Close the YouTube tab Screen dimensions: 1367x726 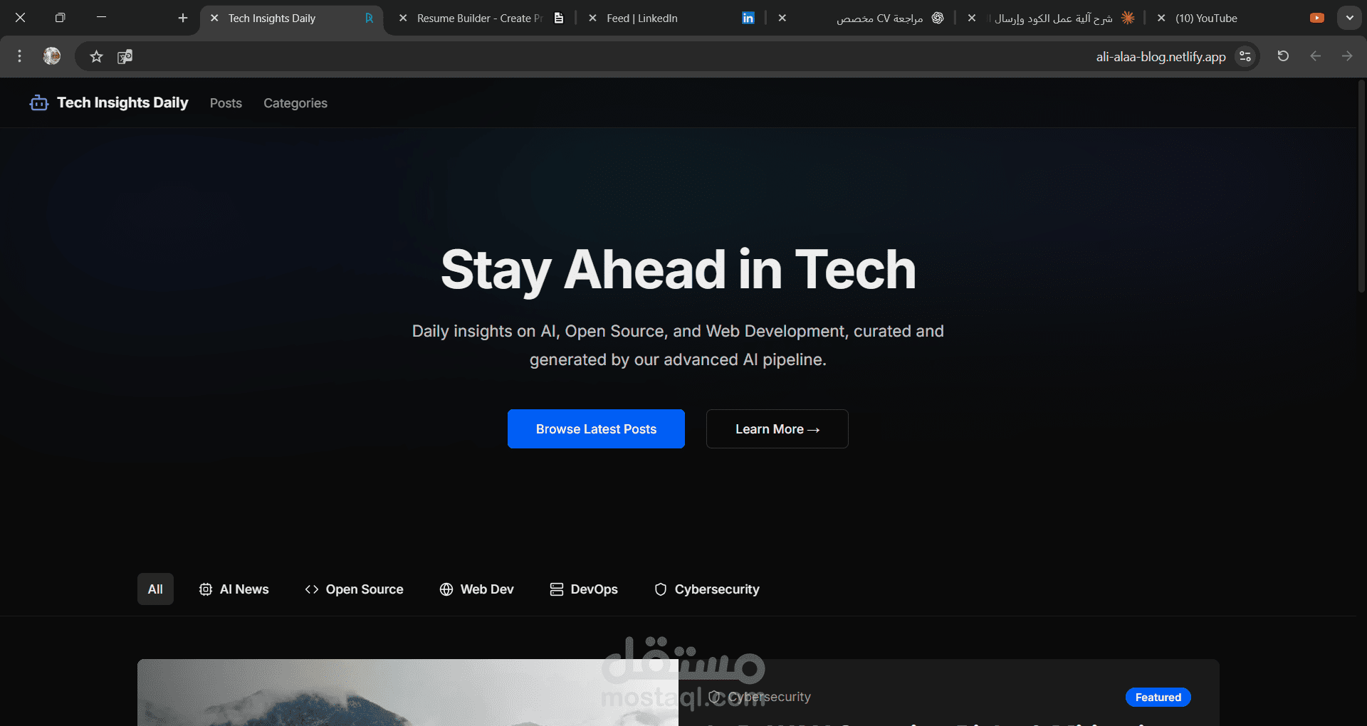(x=1161, y=19)
